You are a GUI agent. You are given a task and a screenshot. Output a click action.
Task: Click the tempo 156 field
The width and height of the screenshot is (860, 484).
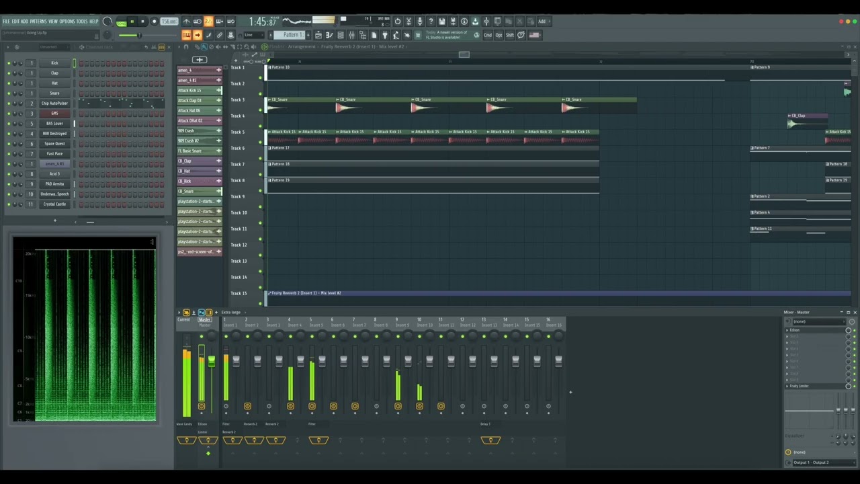pos(169,21)
